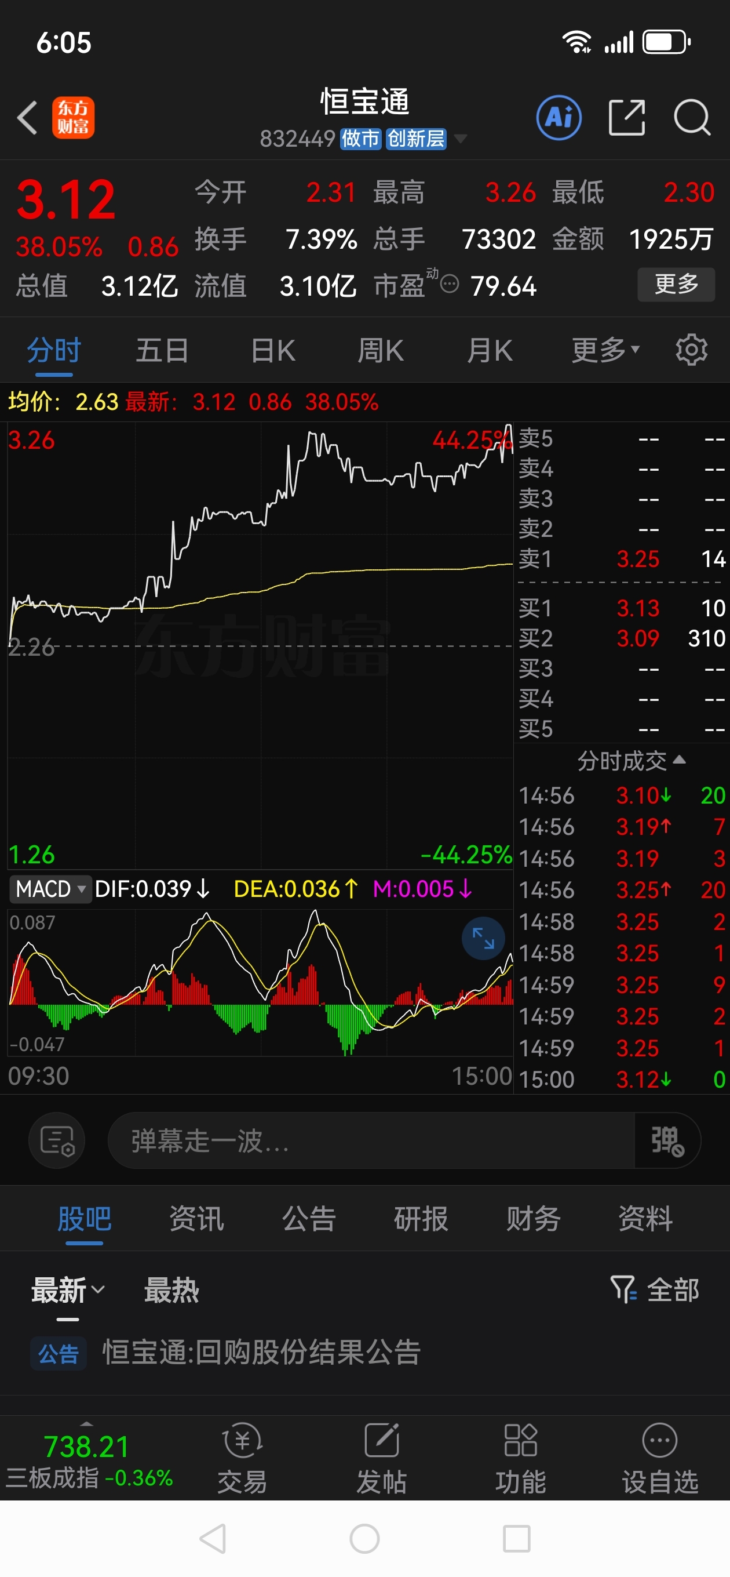Switch to 周K chart tab
Image resolution: width=730 pixels, height=1577 pixels.
pos(380,350)
